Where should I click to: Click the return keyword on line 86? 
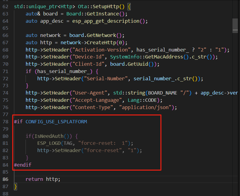click(34, 179)
